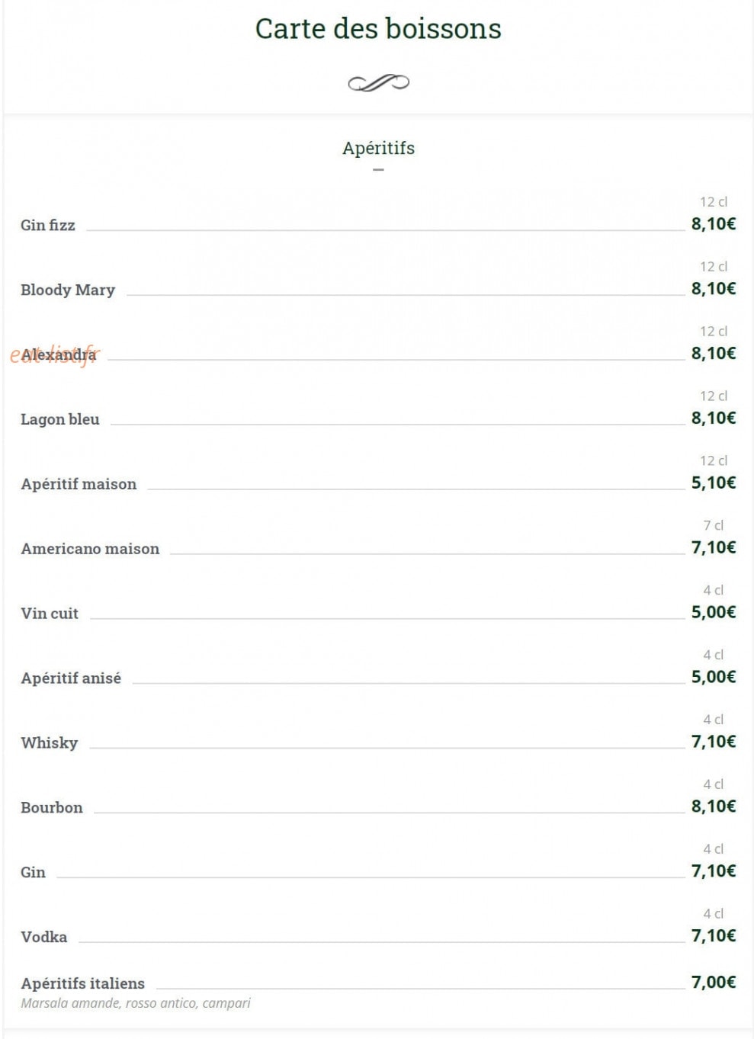Click the Vin cuit item
Viewport: 754px width, 1039px height.
point(50,614)
